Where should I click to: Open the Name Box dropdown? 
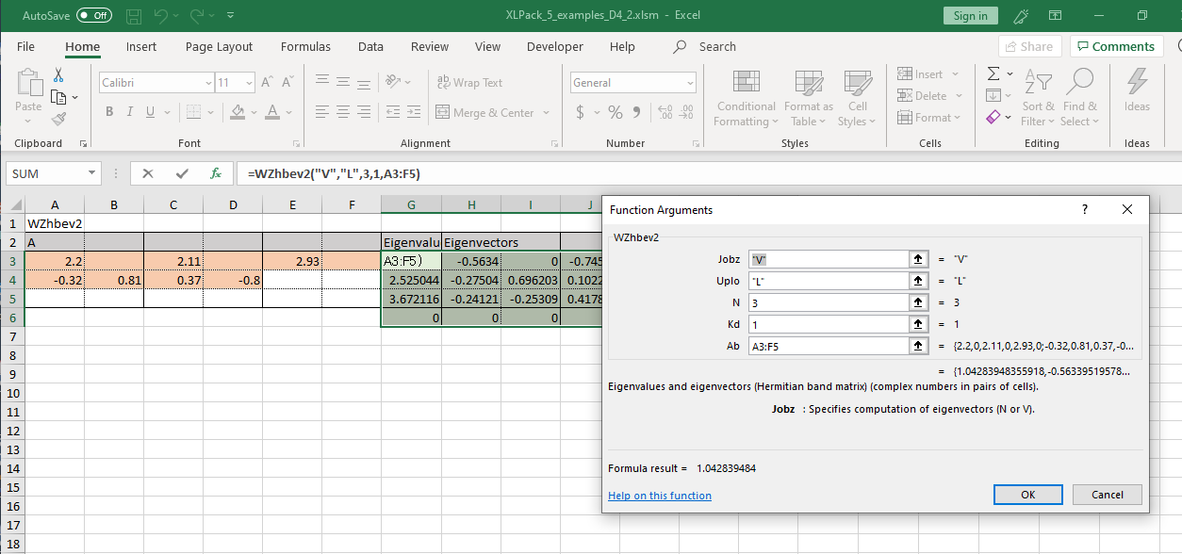[92, 174]
